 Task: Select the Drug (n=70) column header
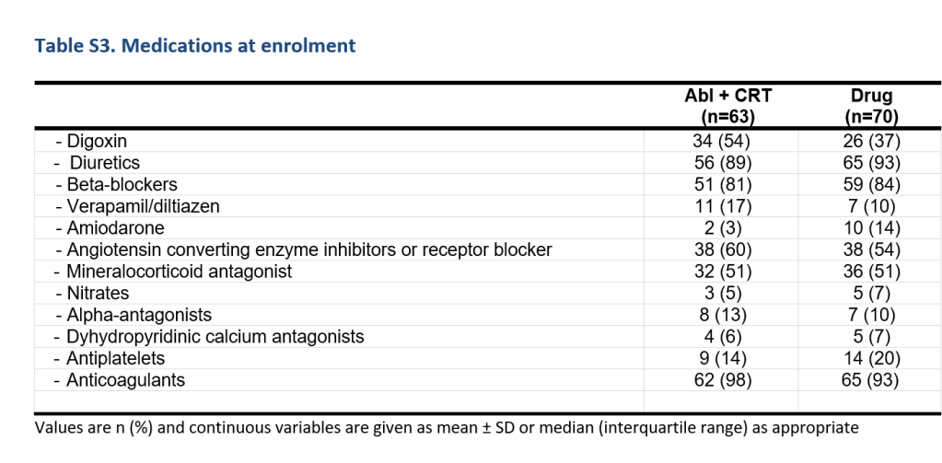(871, 106)
